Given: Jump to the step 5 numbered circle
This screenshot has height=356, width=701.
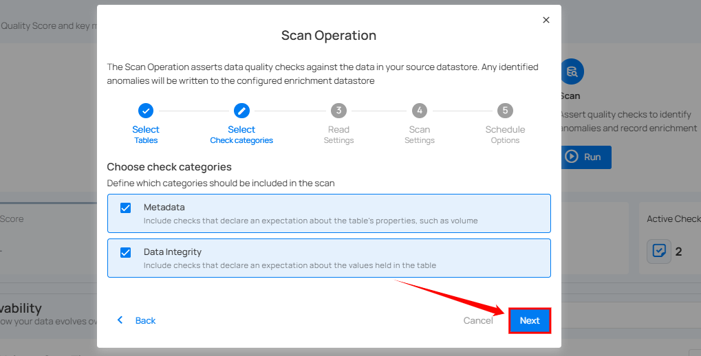Looking at the screenshot, I should [x=505, y=111].
